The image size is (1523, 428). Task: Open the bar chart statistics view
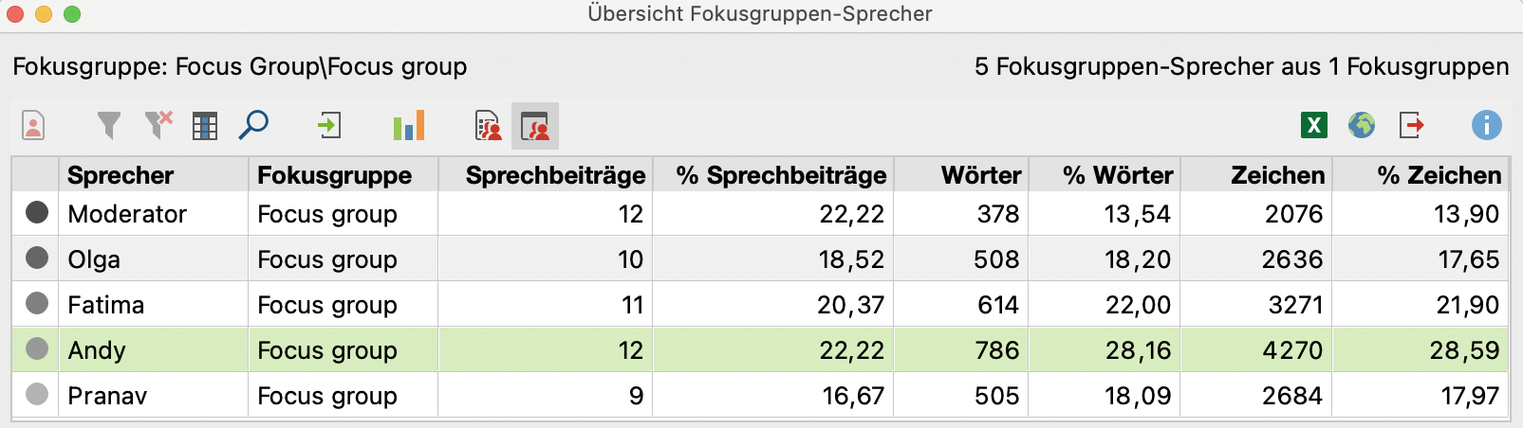[409, 125]
